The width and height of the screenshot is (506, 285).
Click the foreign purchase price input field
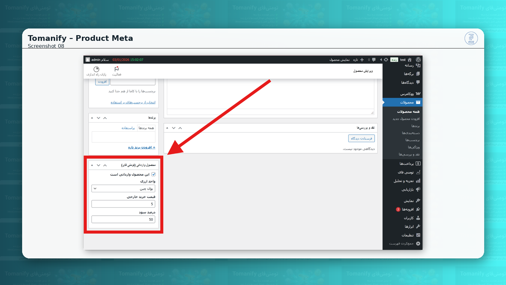[x=123, y=204]
